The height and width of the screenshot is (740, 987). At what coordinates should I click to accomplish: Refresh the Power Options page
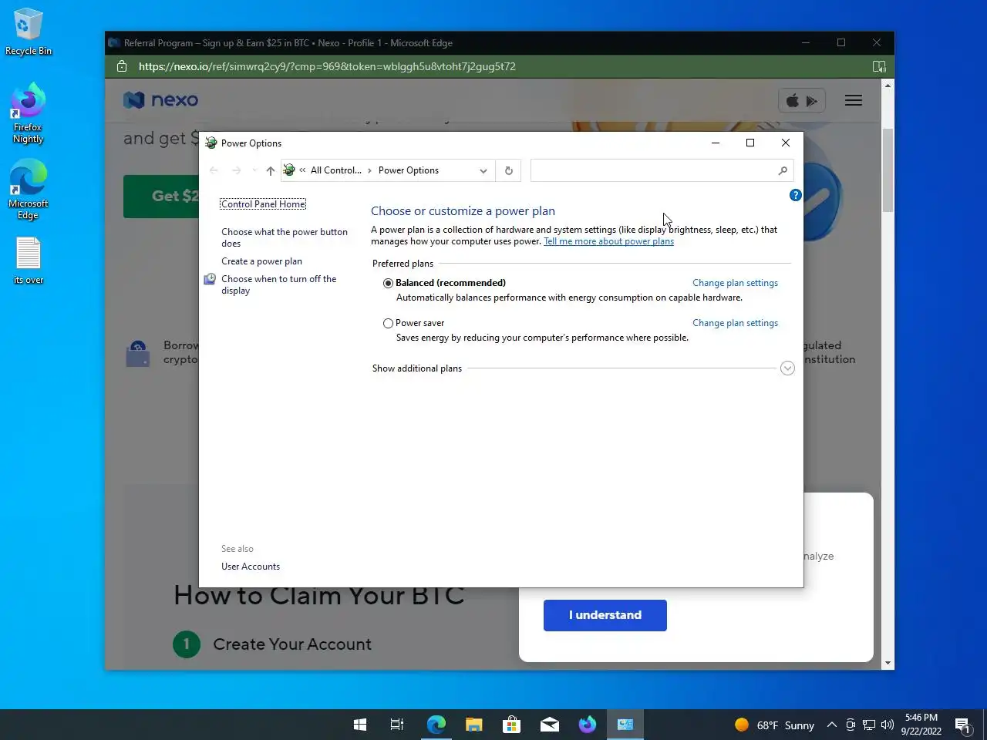(x=509, y=170)
